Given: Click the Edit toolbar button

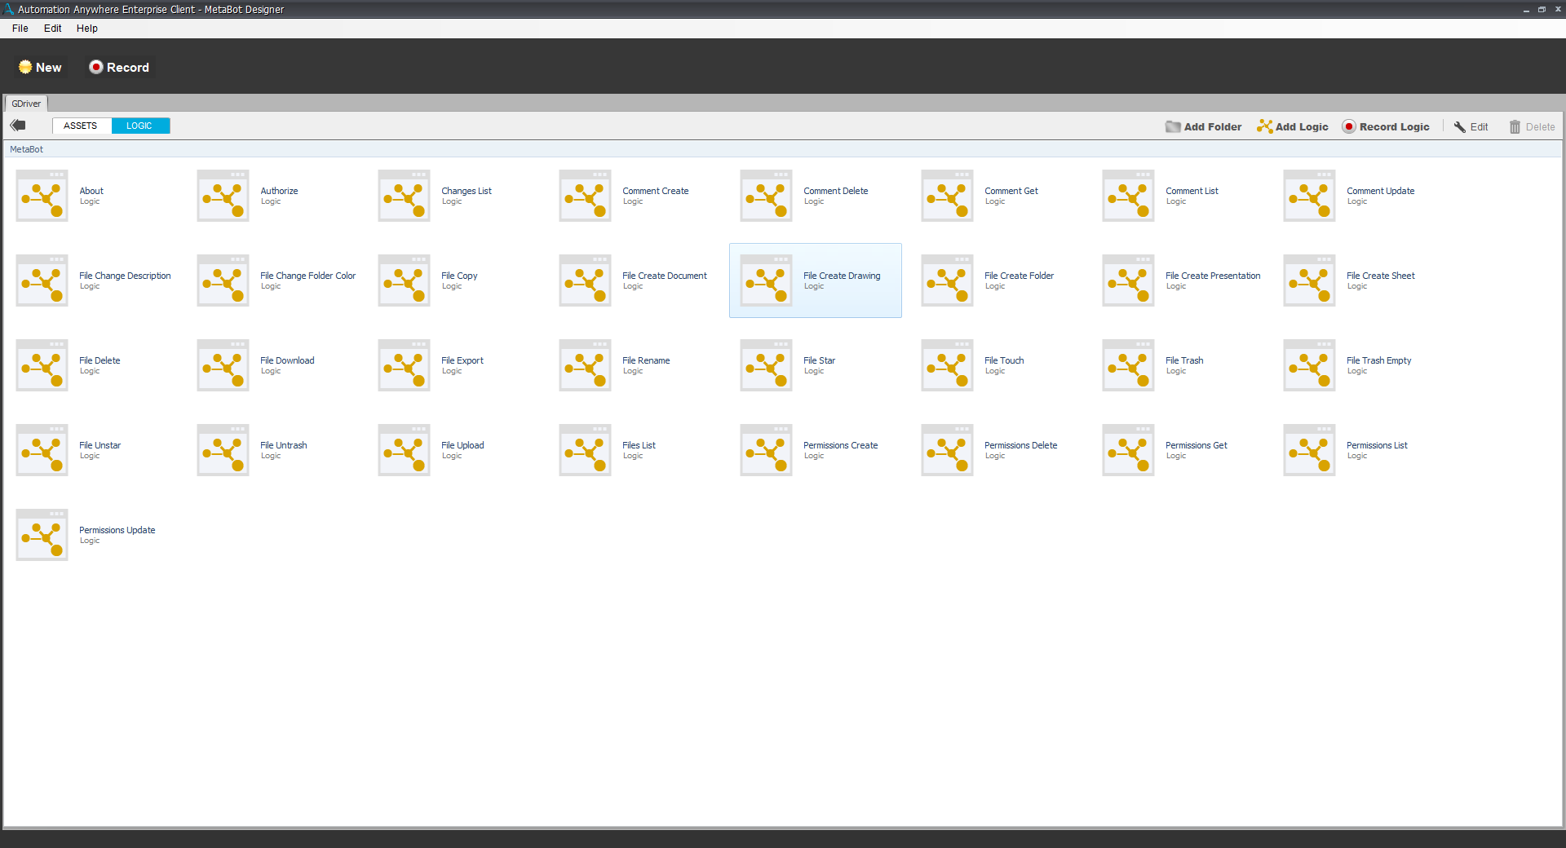Looking at the screenshot, I should [x=1471, y=127].
